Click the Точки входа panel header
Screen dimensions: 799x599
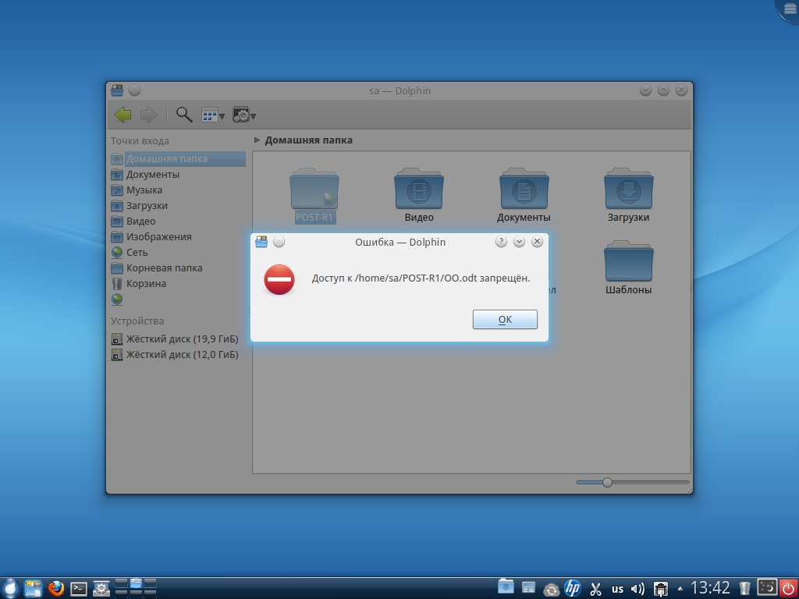click(x=140, y=141)
